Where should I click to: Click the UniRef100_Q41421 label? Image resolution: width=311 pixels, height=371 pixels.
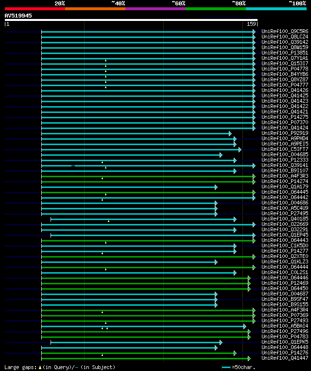(x=285, y=111)
